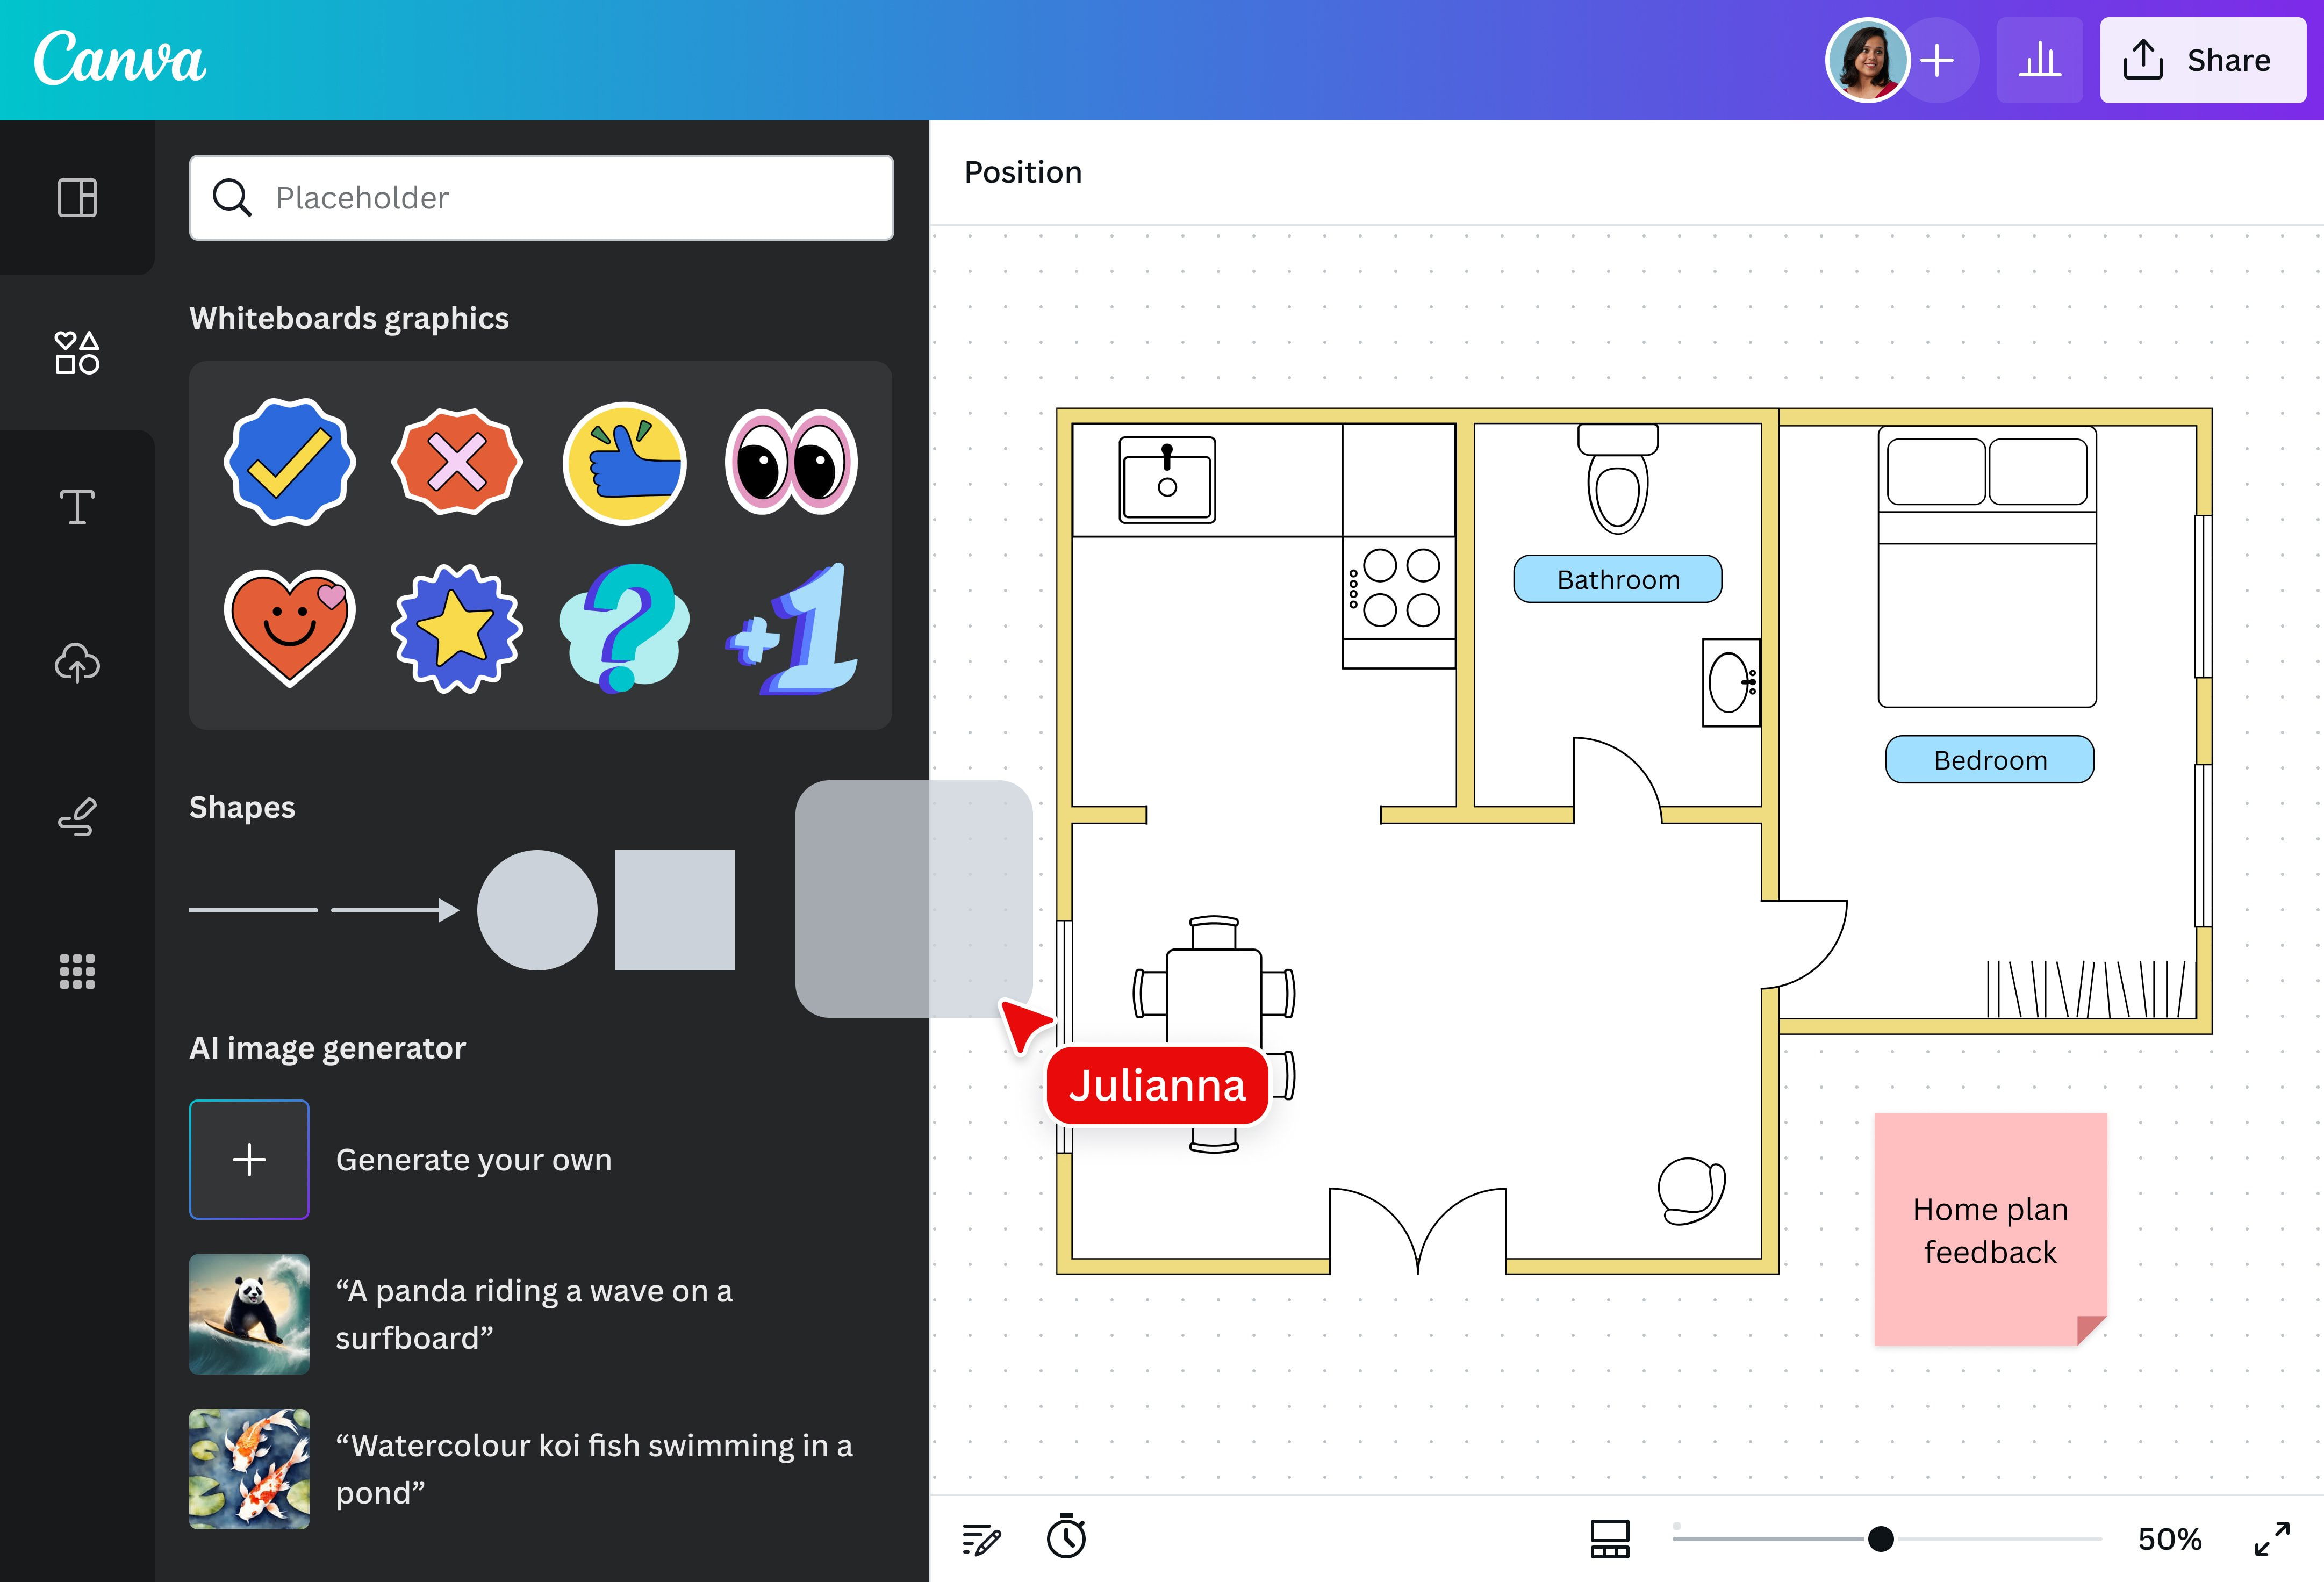Select the Draw tool
The image size is (2324, 1582).
pos(77,817)
